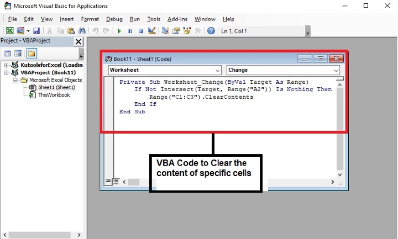Click the Copy toolbar icon
Screen dimensions: 398x239
click(x=60, y=31)
